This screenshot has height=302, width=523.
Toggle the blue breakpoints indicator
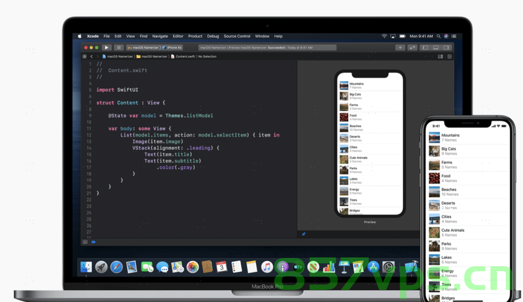[x=94, y=242]
